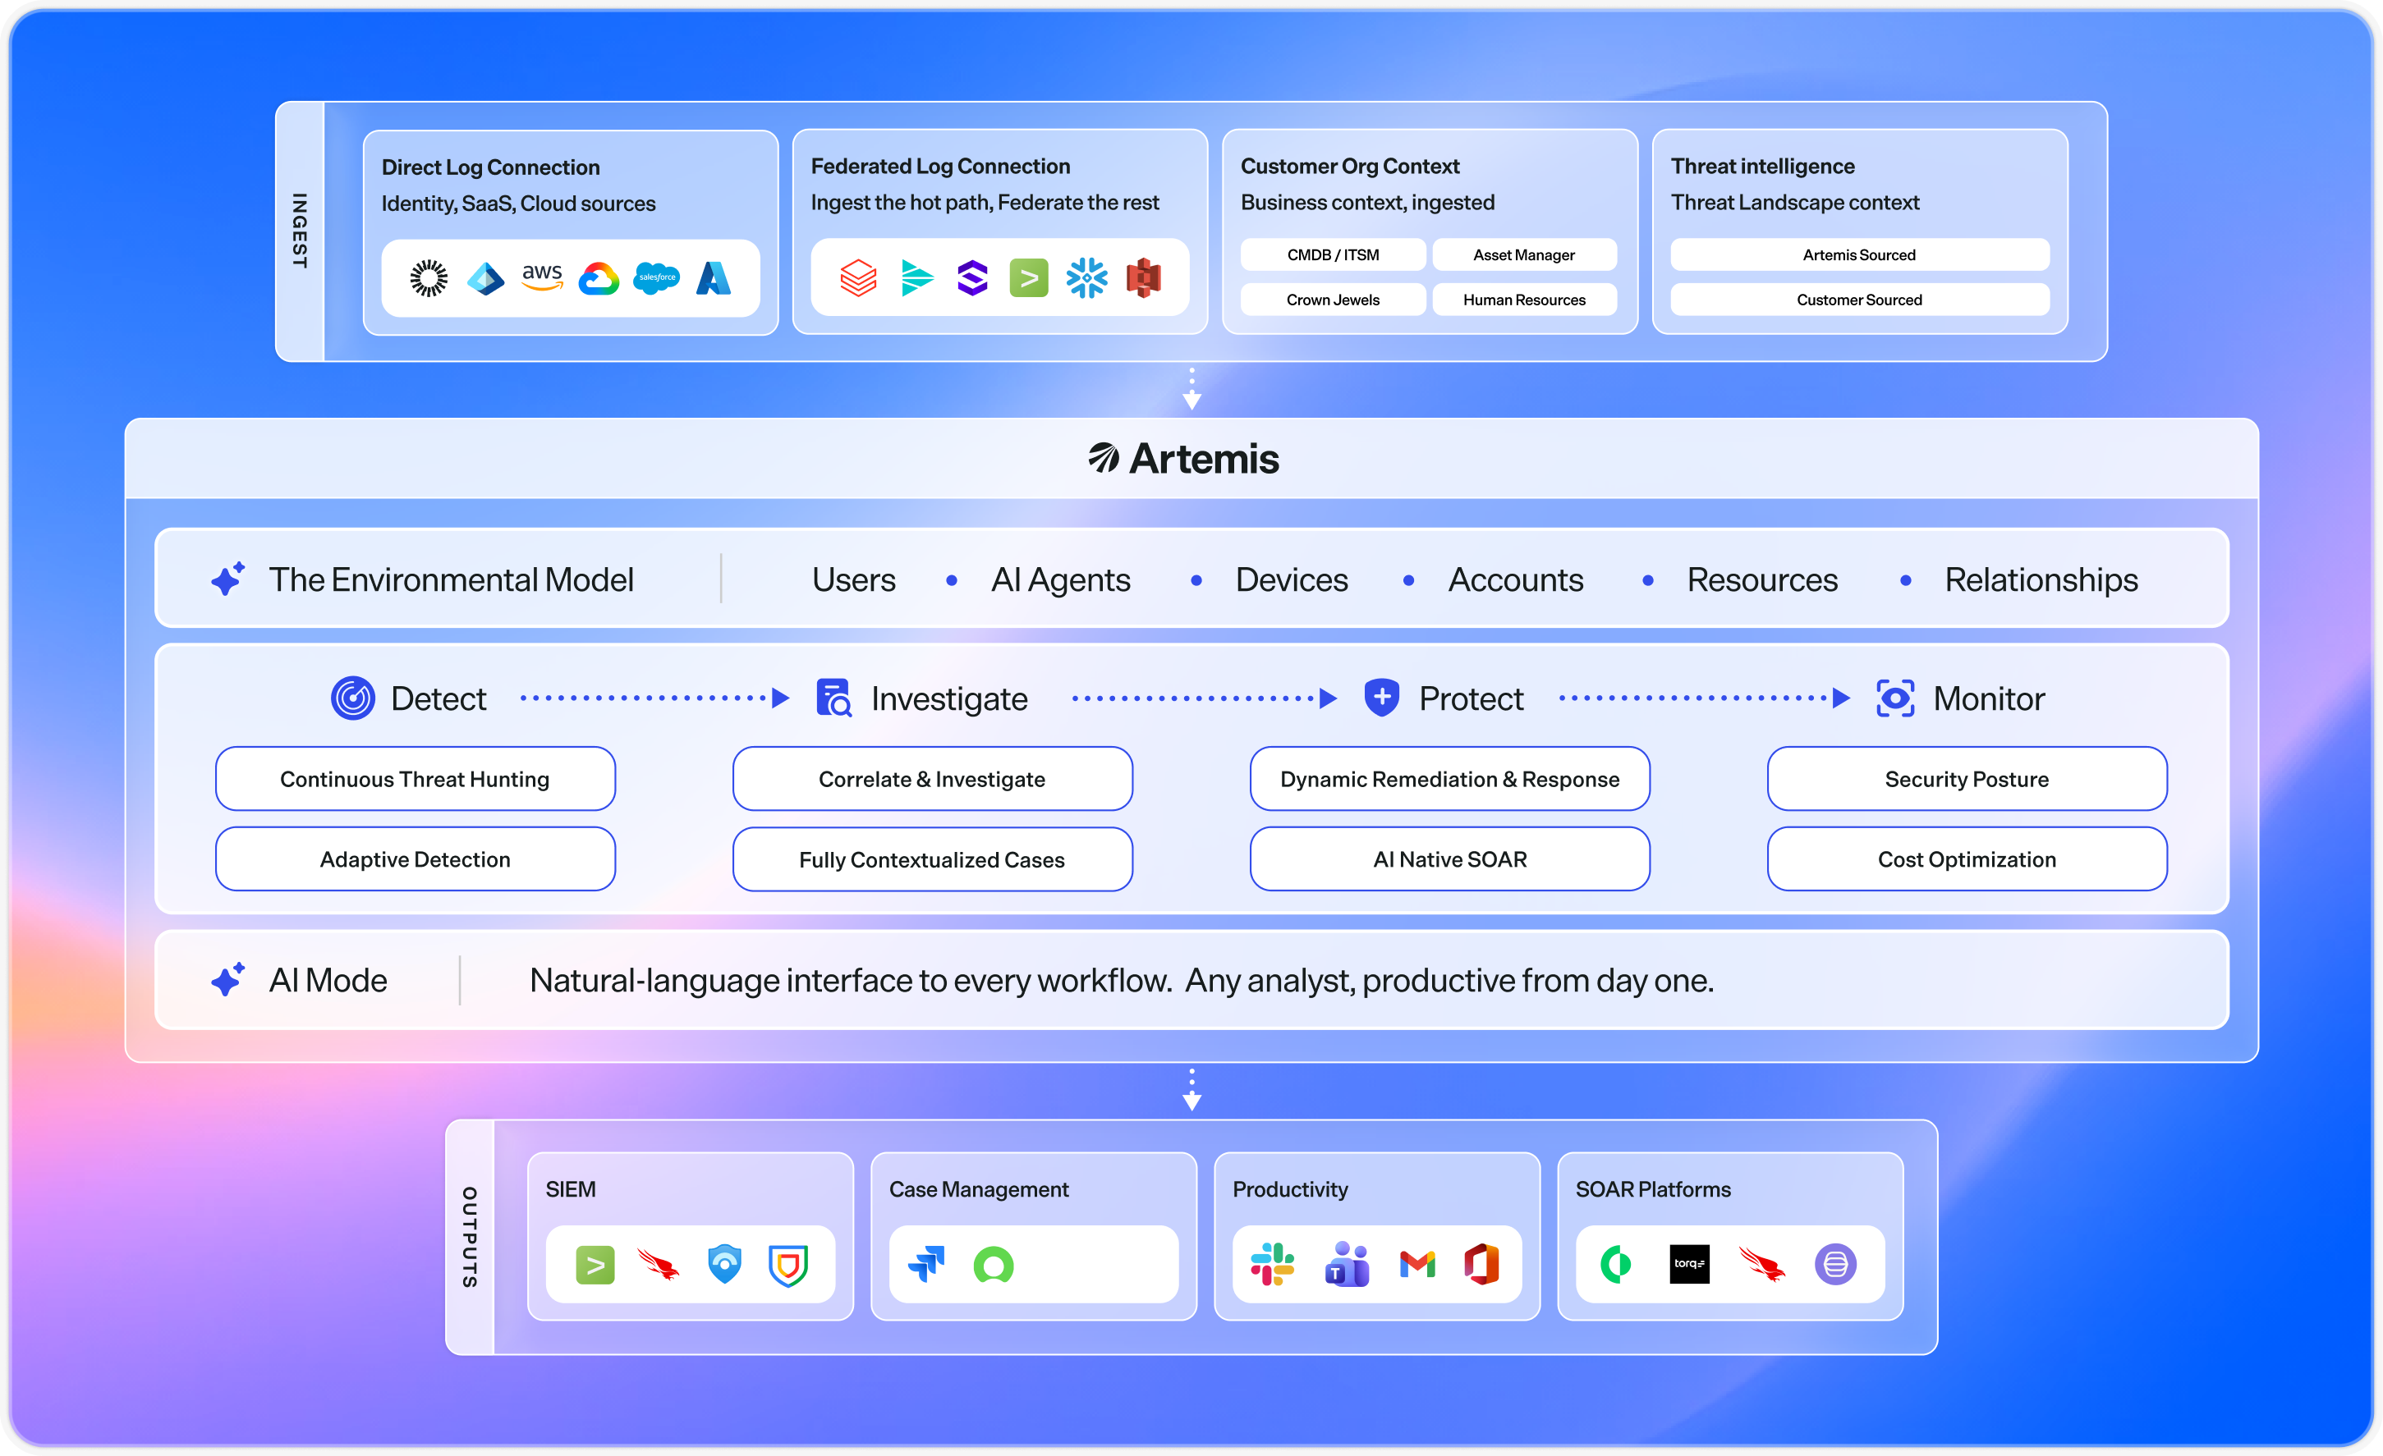Select Fully Contextualized Cases
2383x1456 pixels.
coord(932,858)
